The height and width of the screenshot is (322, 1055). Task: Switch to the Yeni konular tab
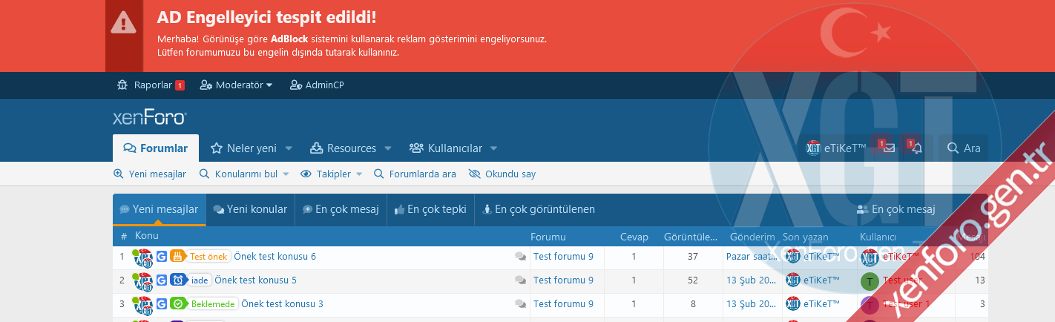pyautogui.click(x=250, y=209)
